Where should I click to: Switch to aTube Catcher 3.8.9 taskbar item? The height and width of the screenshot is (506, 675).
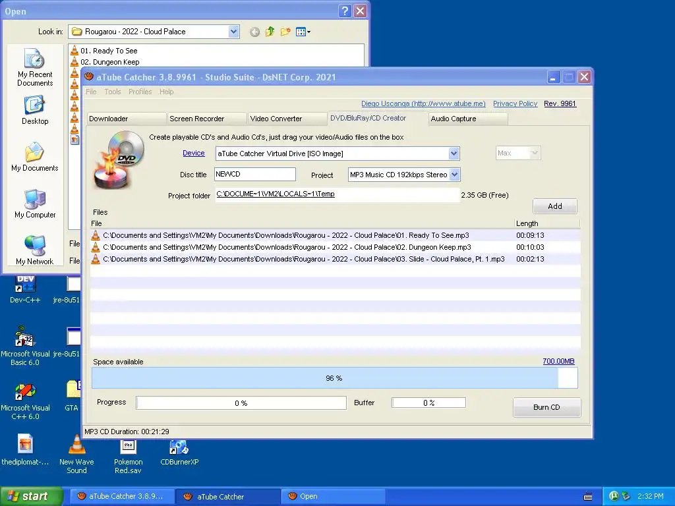pos(122,497)
